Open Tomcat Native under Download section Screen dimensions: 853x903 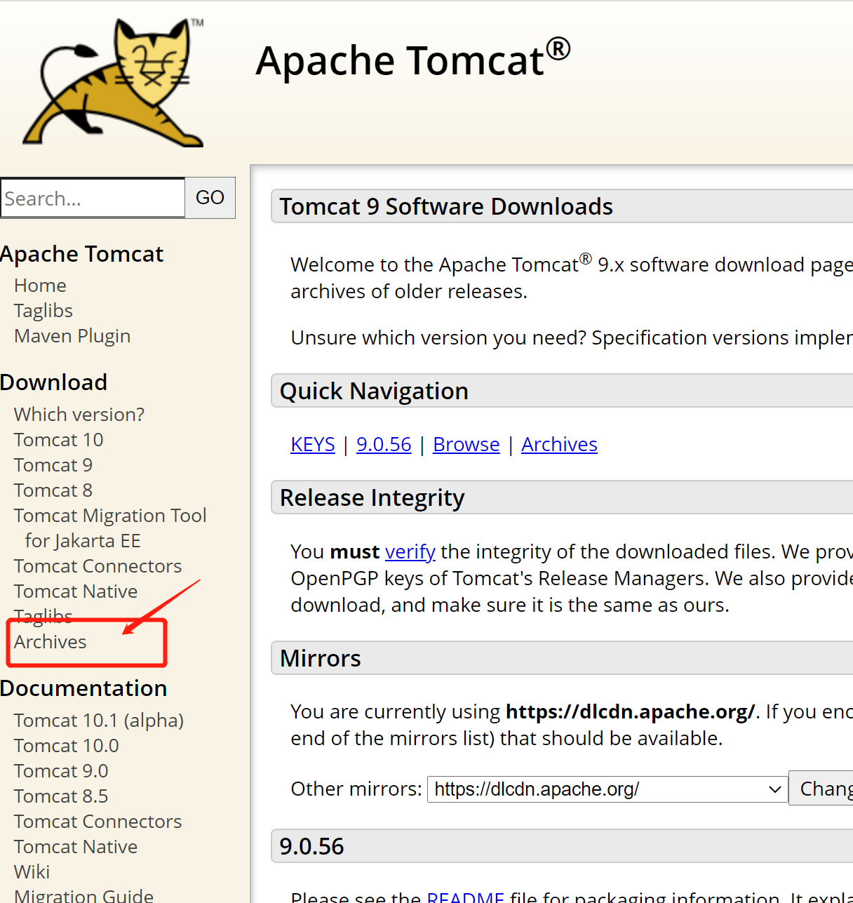tap(76, 591)
